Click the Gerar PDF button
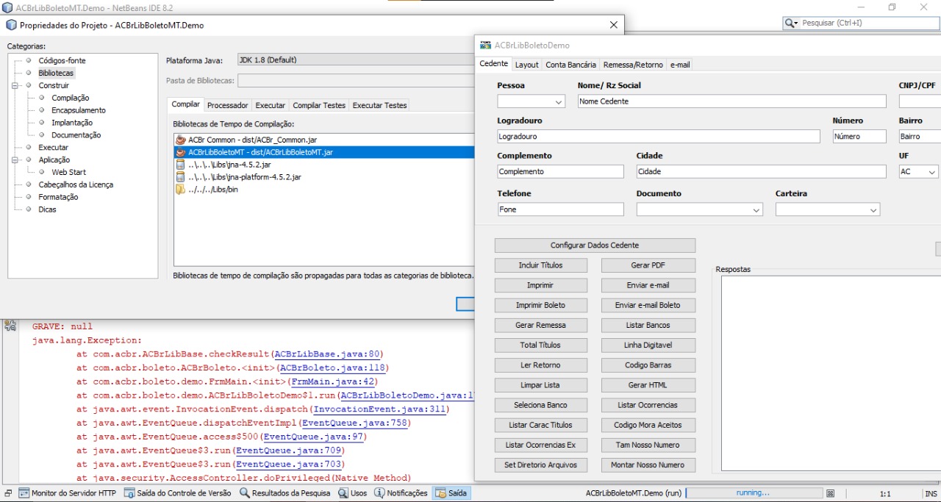The height and width of the screenshot is (502, 941). click(648, 265)
